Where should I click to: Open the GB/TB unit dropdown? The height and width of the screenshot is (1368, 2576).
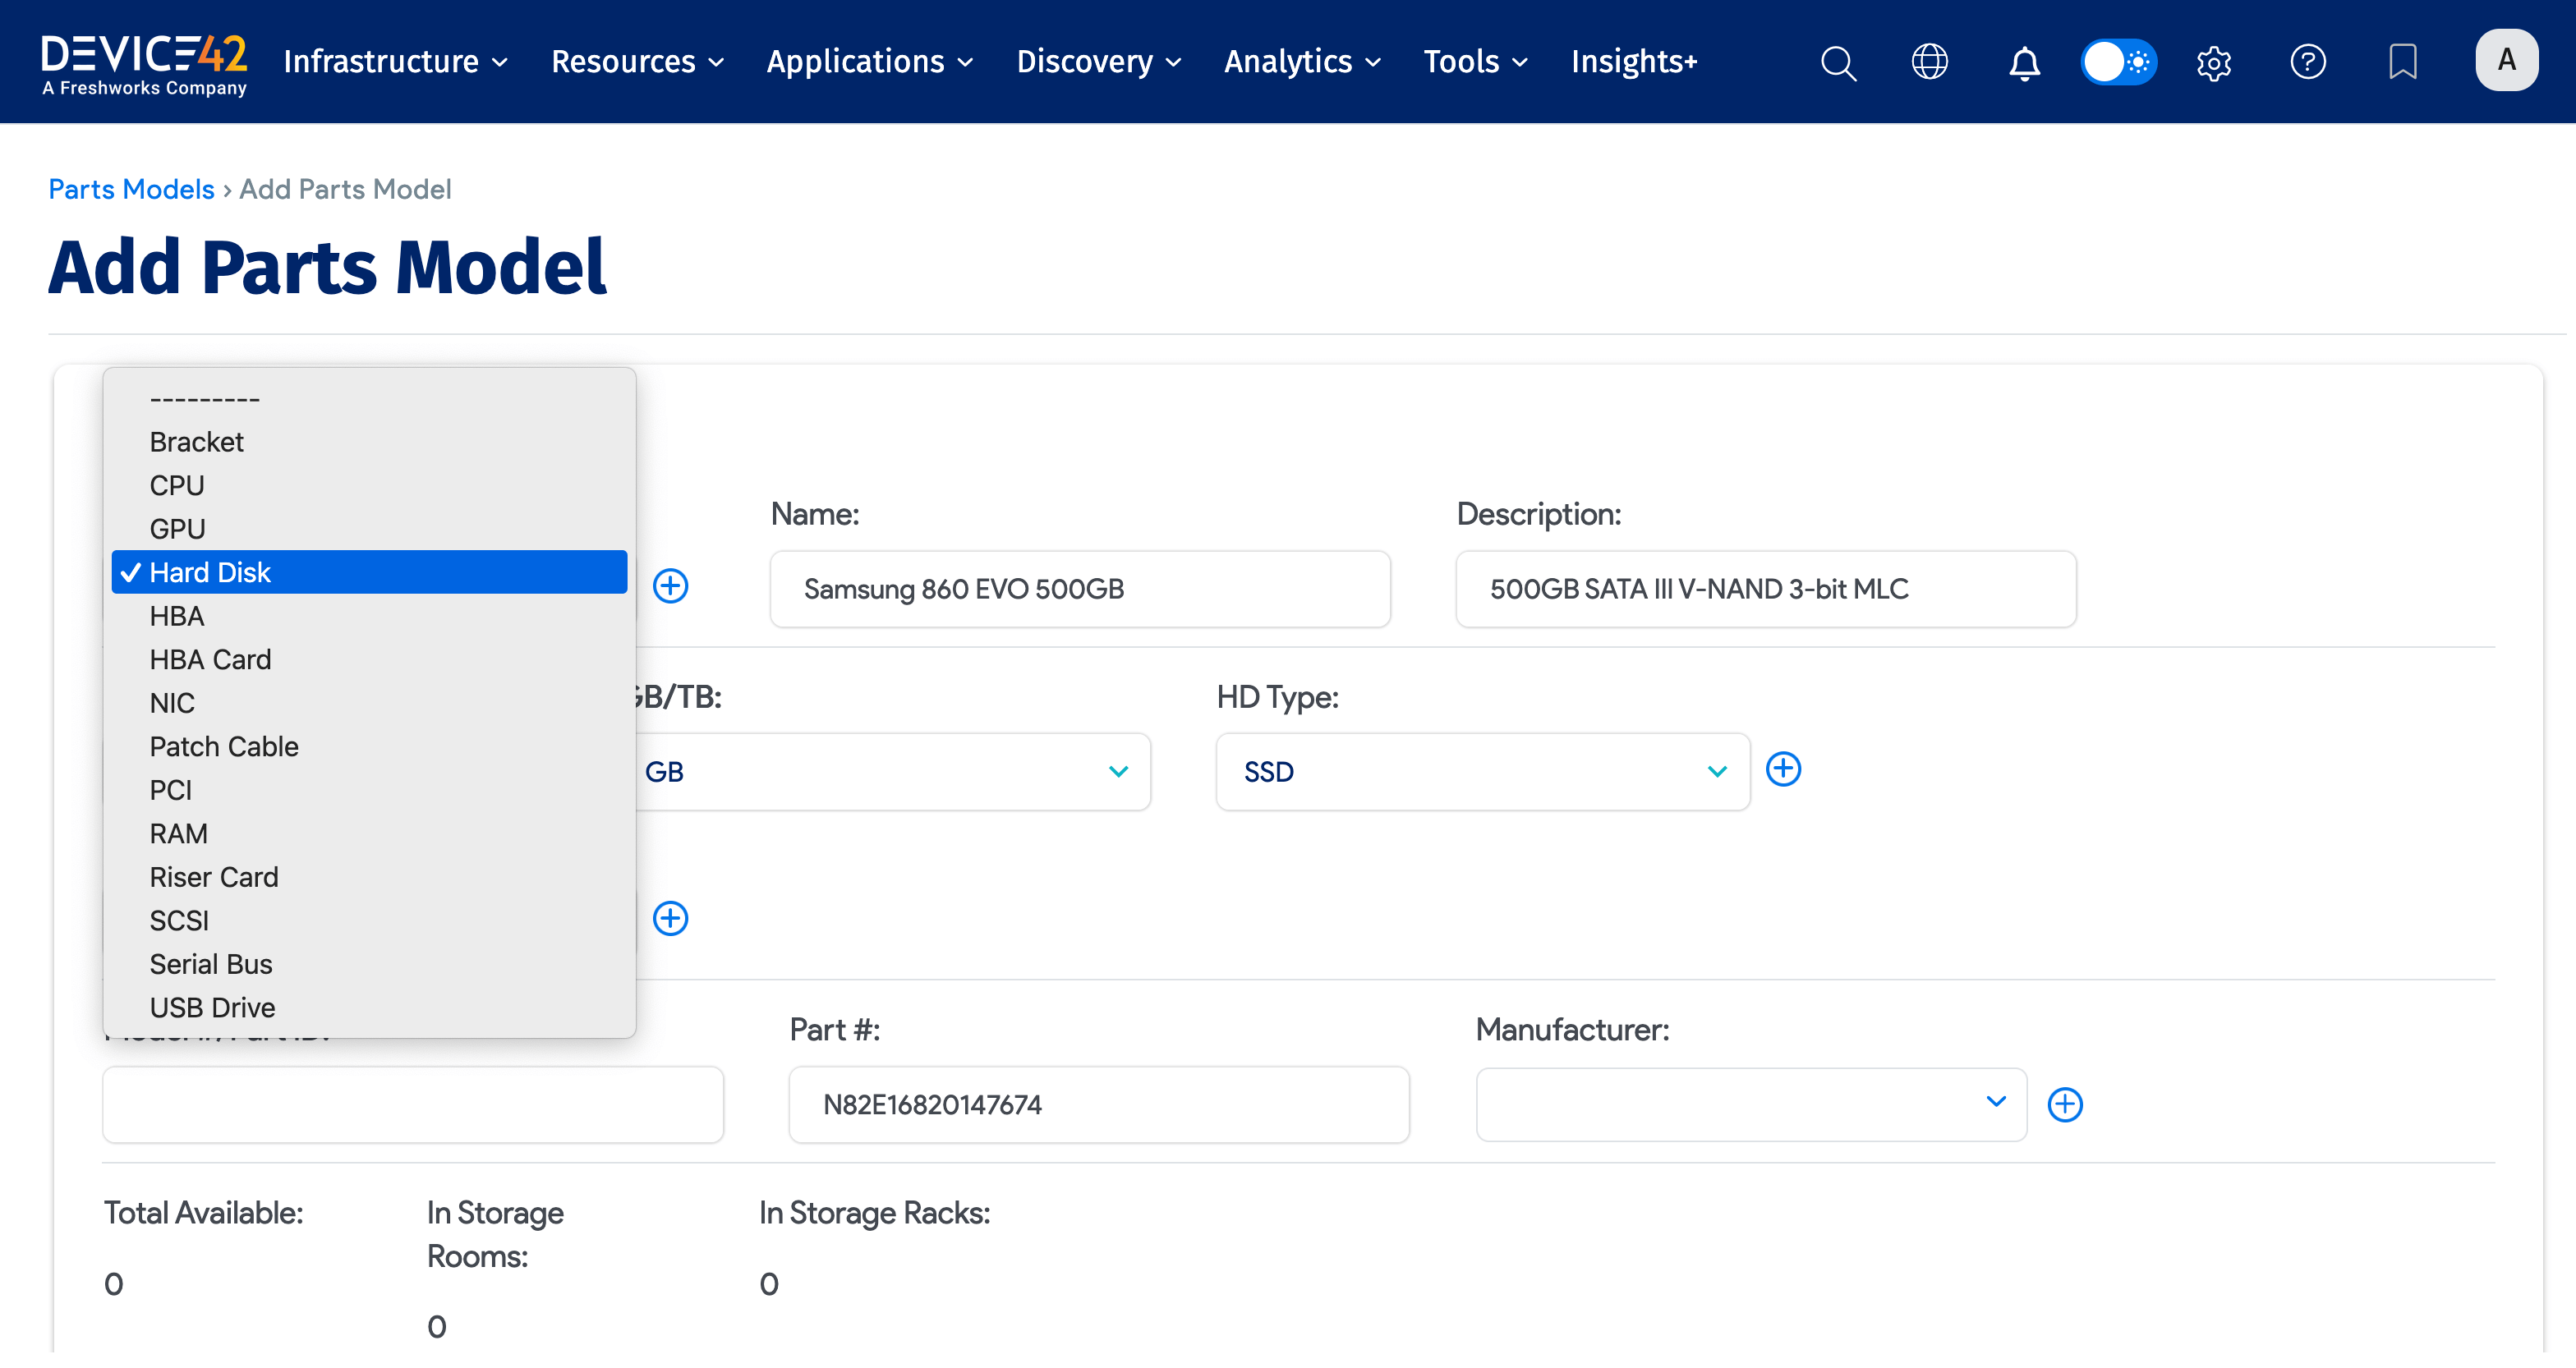click(1118, 771)
